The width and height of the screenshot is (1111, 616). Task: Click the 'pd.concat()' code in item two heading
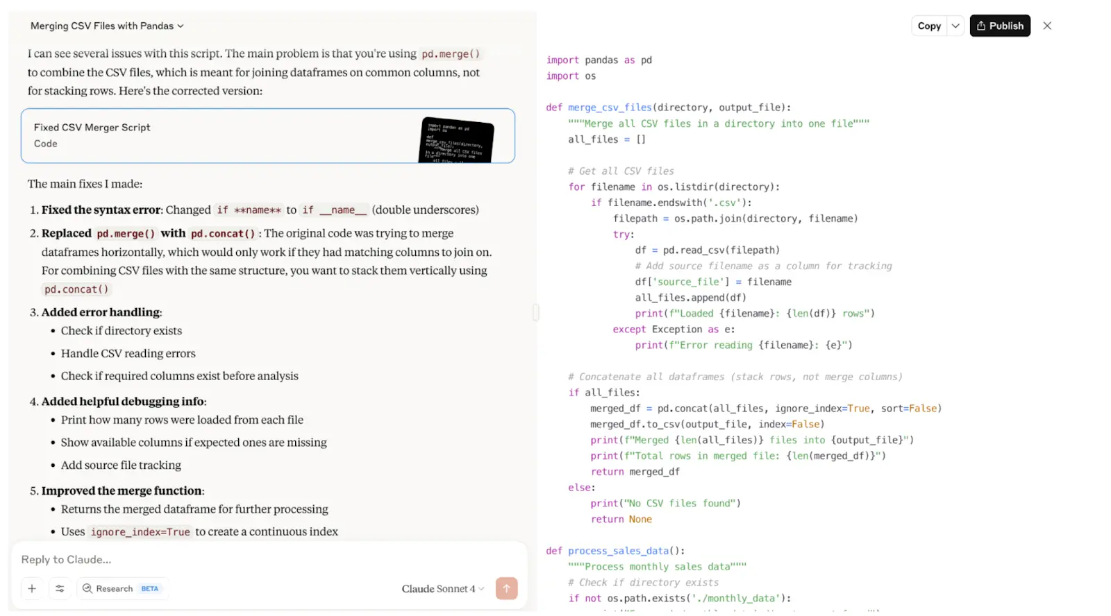click(223, 233)
